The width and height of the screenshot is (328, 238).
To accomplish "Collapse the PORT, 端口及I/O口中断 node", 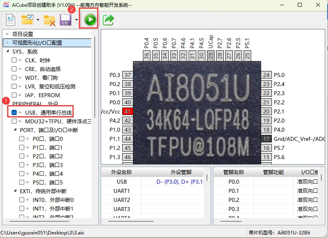I will point(15,130).
